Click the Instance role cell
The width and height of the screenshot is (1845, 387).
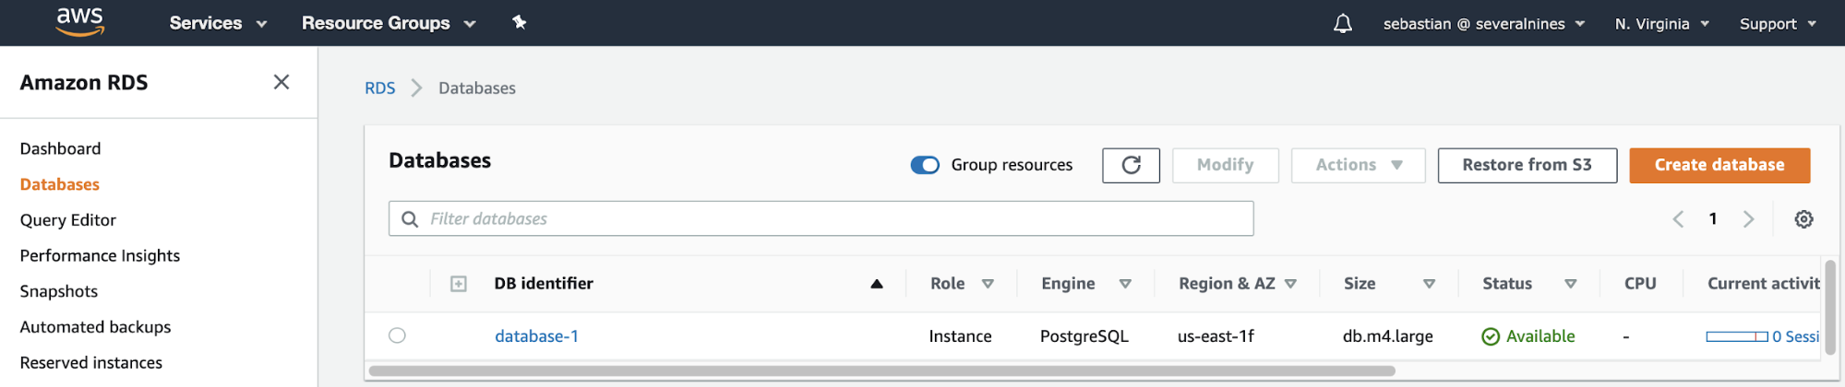point(960,336)
